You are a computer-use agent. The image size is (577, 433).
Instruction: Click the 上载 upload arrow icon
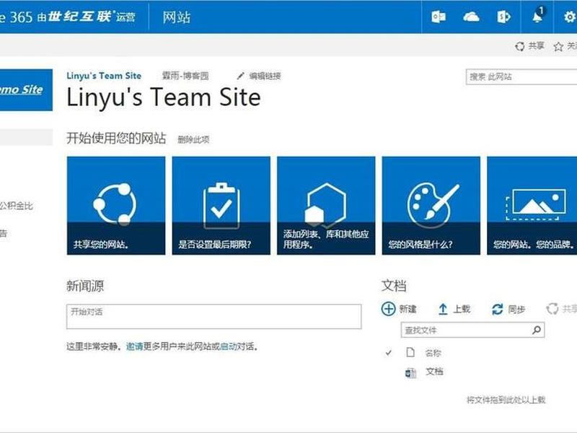click(x=443, y=310)
